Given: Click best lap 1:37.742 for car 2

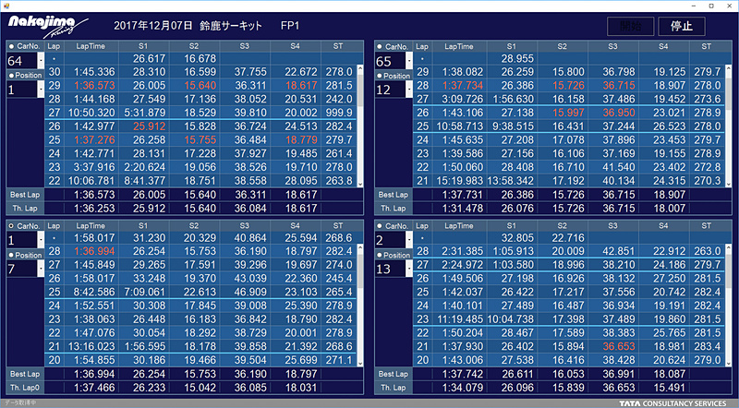Looking at the screenshot, I should (x=464, y=374).
